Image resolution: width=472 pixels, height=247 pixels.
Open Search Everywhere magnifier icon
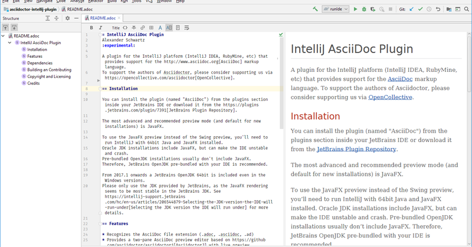pos(466,9)
